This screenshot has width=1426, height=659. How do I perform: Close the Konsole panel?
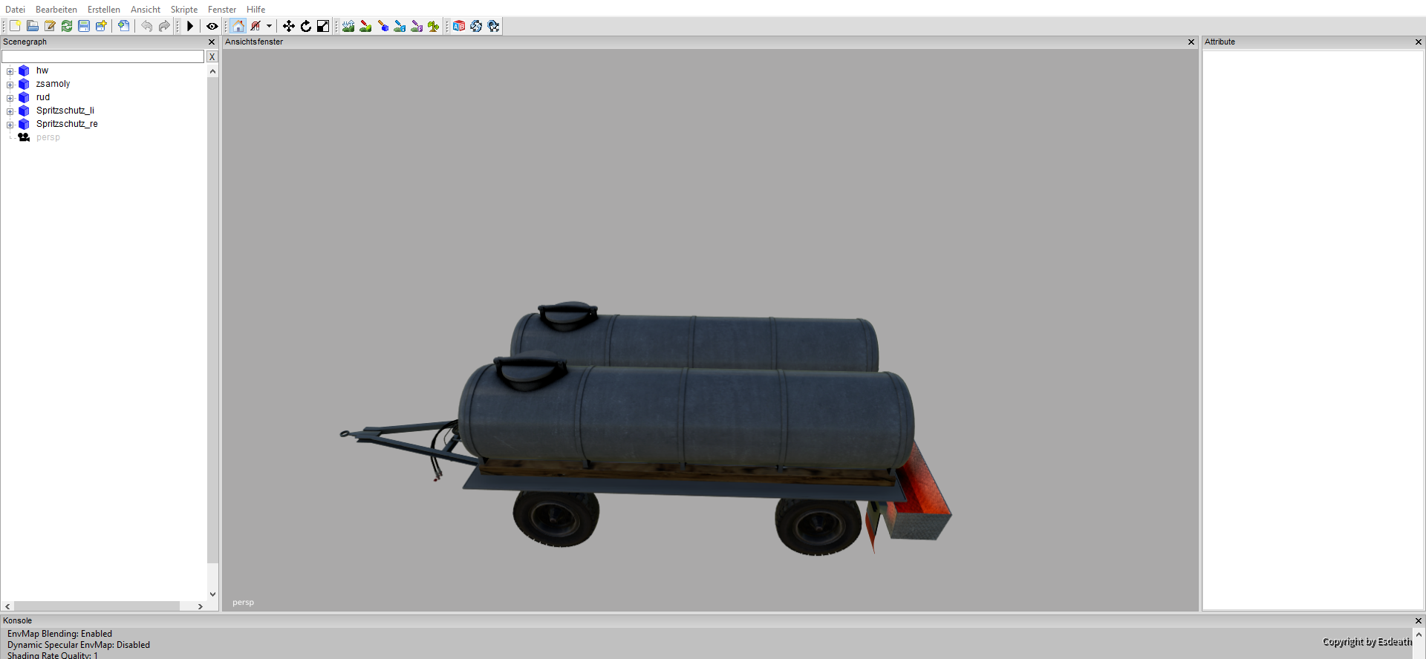click(x=1419, y=621)
